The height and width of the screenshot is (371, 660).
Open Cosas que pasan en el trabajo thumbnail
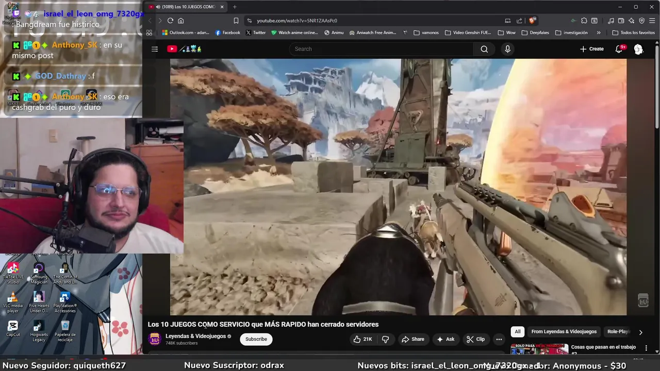point(539,349)
